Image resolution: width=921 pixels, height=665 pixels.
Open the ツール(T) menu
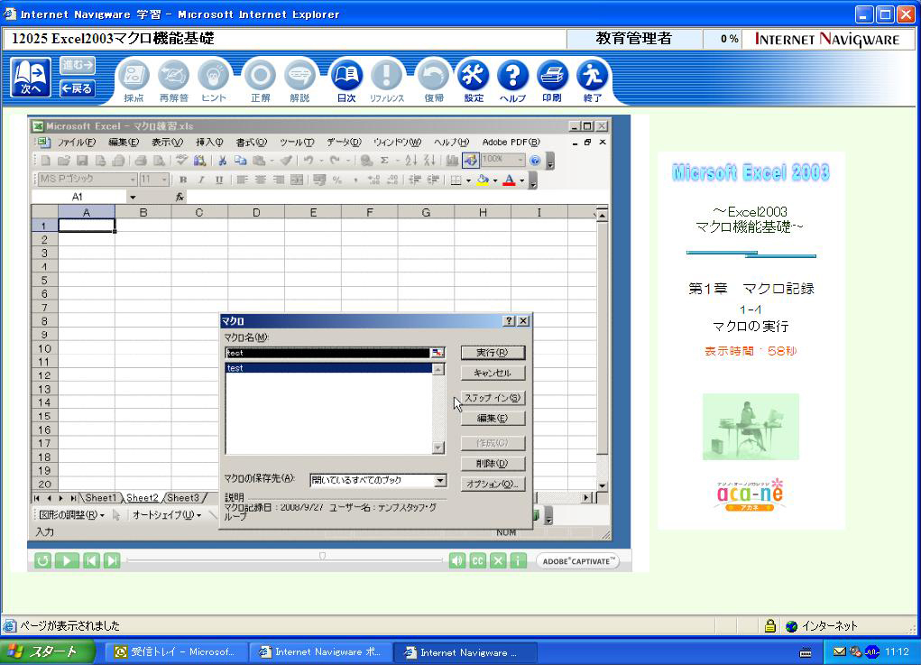(x=293, y=143)
